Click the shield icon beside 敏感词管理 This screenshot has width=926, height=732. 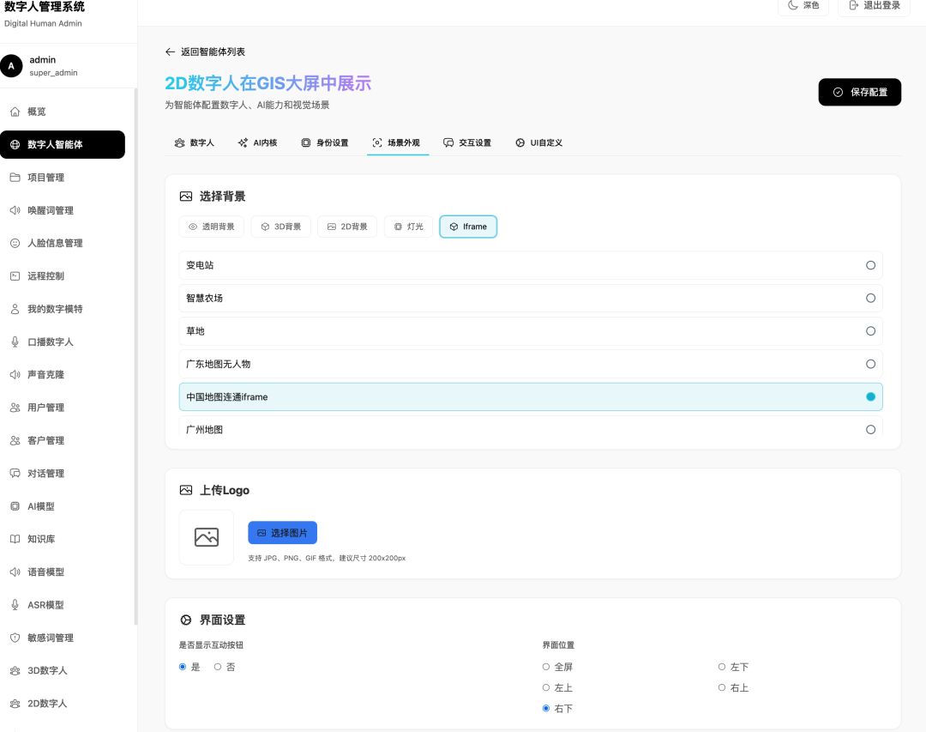point(15,638)
